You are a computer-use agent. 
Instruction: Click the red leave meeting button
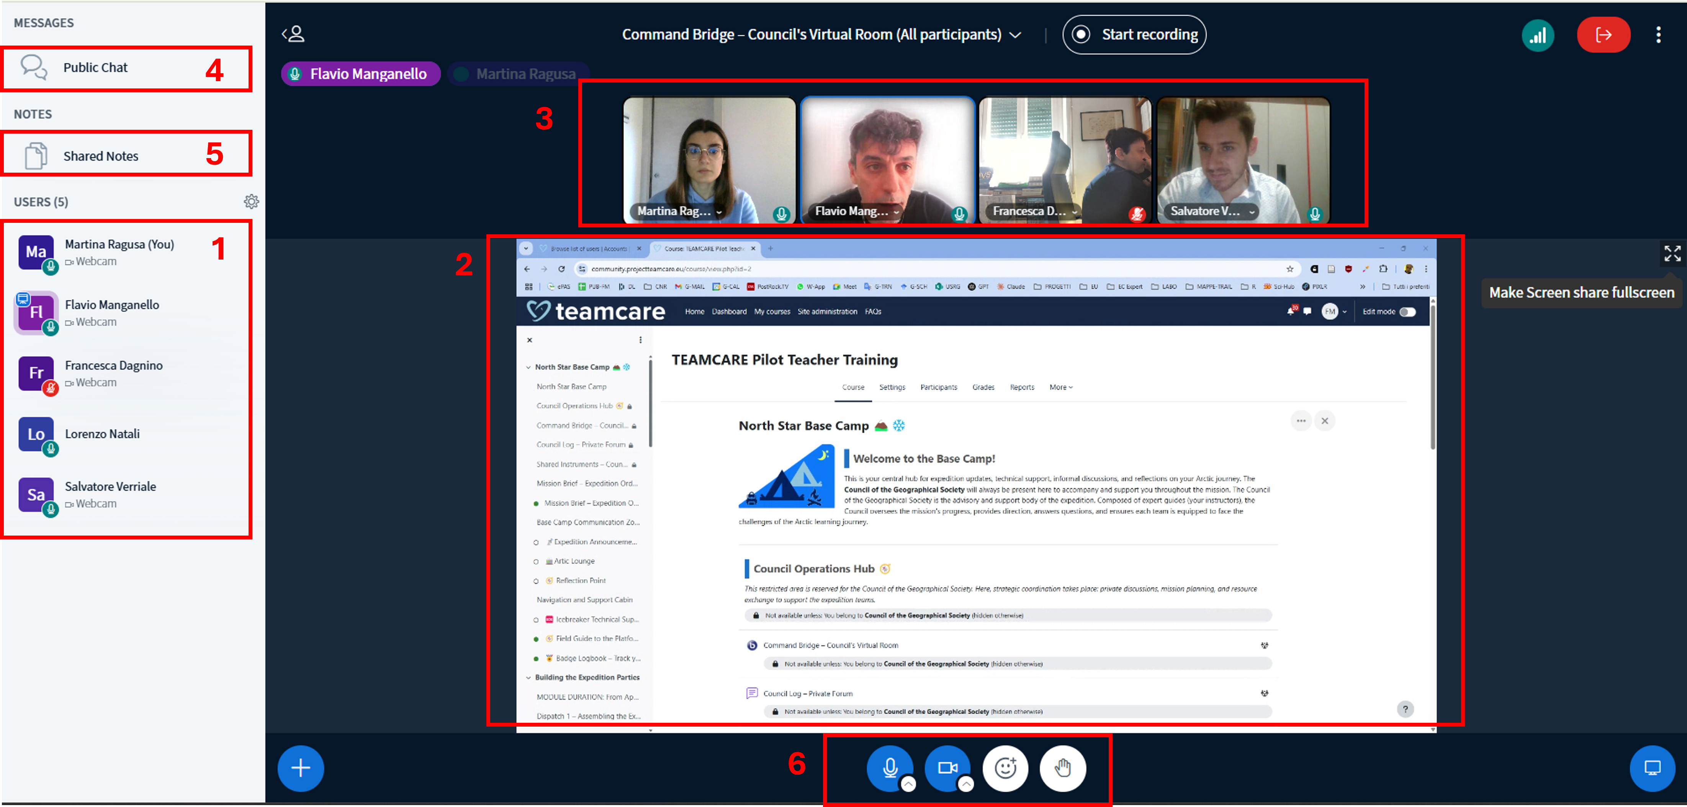[1603, 35]
